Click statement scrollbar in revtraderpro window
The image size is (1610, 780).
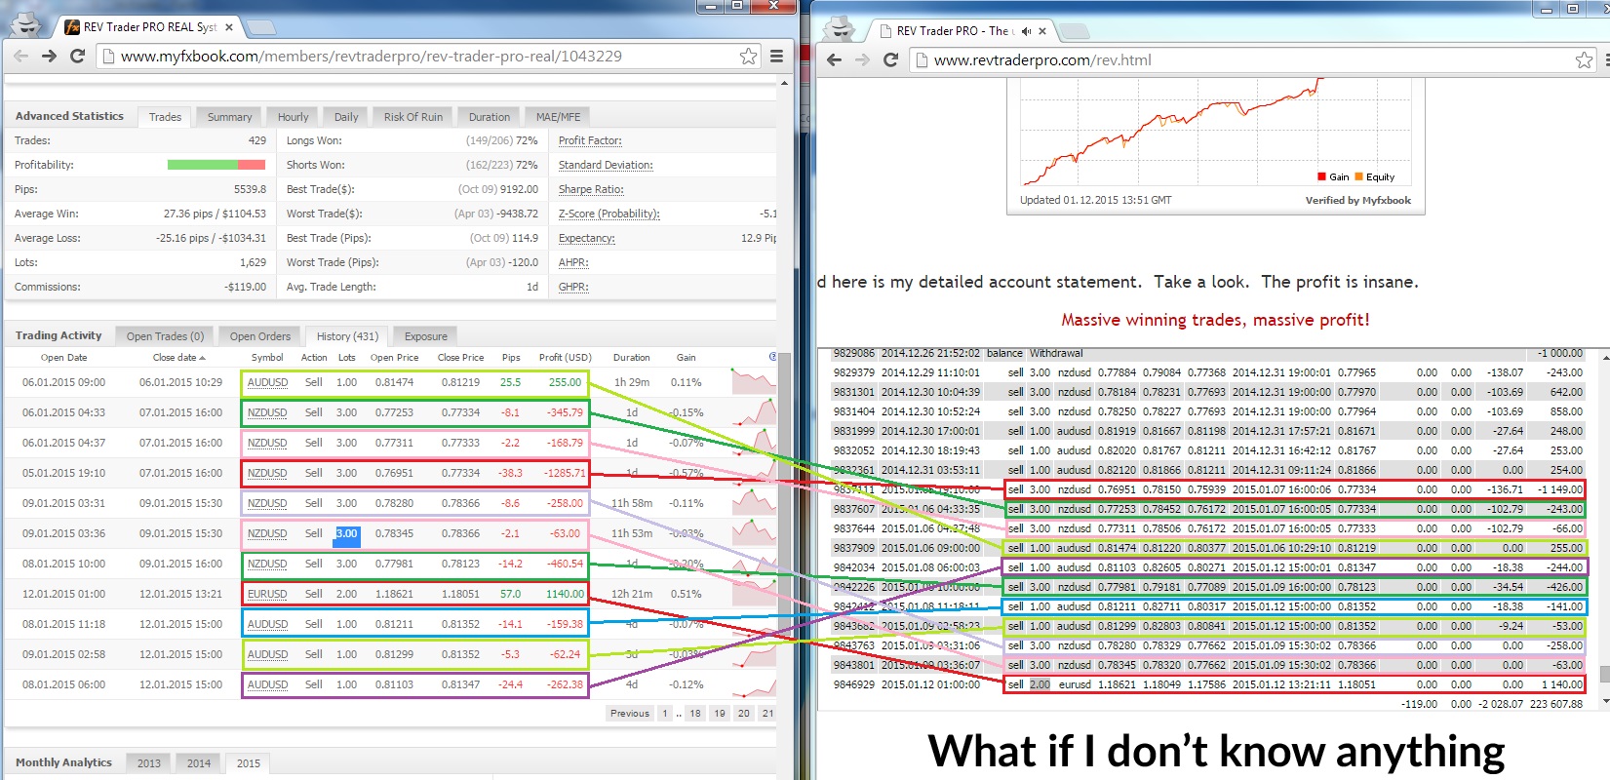[1604, 673]
